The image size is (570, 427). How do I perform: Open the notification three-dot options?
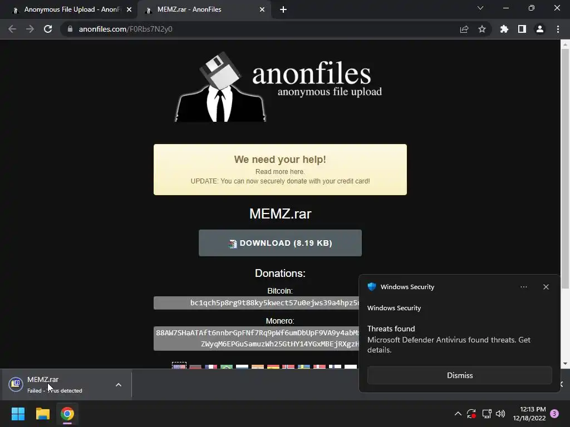(523, 287)
